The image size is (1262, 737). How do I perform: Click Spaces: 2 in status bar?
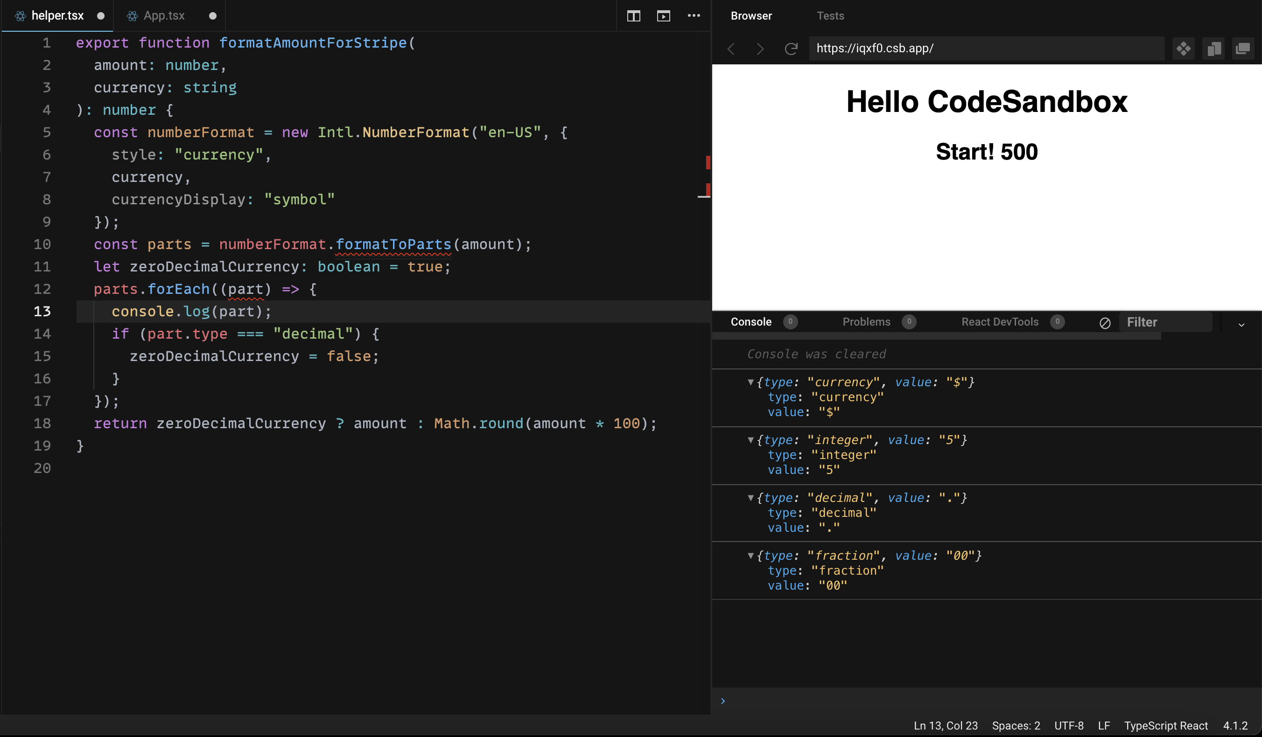tap(1016, 725)
